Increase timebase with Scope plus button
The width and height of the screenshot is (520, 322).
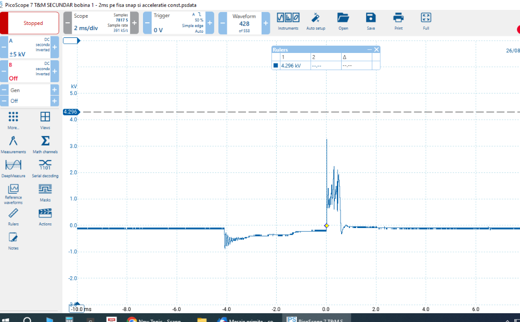tap(134, 23)
